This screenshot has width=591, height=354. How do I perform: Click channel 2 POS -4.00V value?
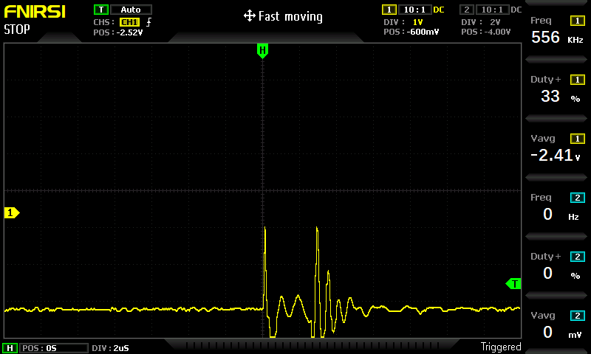tap(497, 32)
